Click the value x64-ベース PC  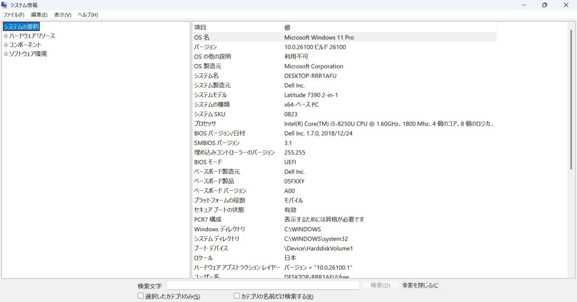coord(301,105)
